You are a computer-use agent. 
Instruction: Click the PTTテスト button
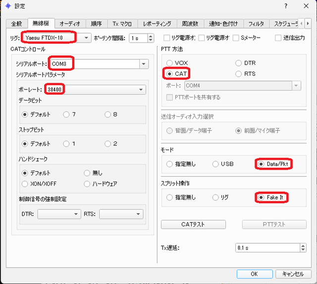pos(274,225)
